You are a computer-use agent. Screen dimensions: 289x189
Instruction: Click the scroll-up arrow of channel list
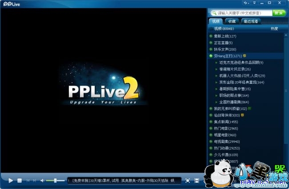(286, 35)
